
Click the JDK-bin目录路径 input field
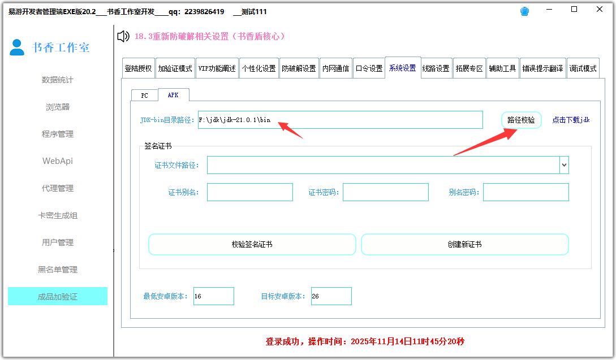point(340,120)
